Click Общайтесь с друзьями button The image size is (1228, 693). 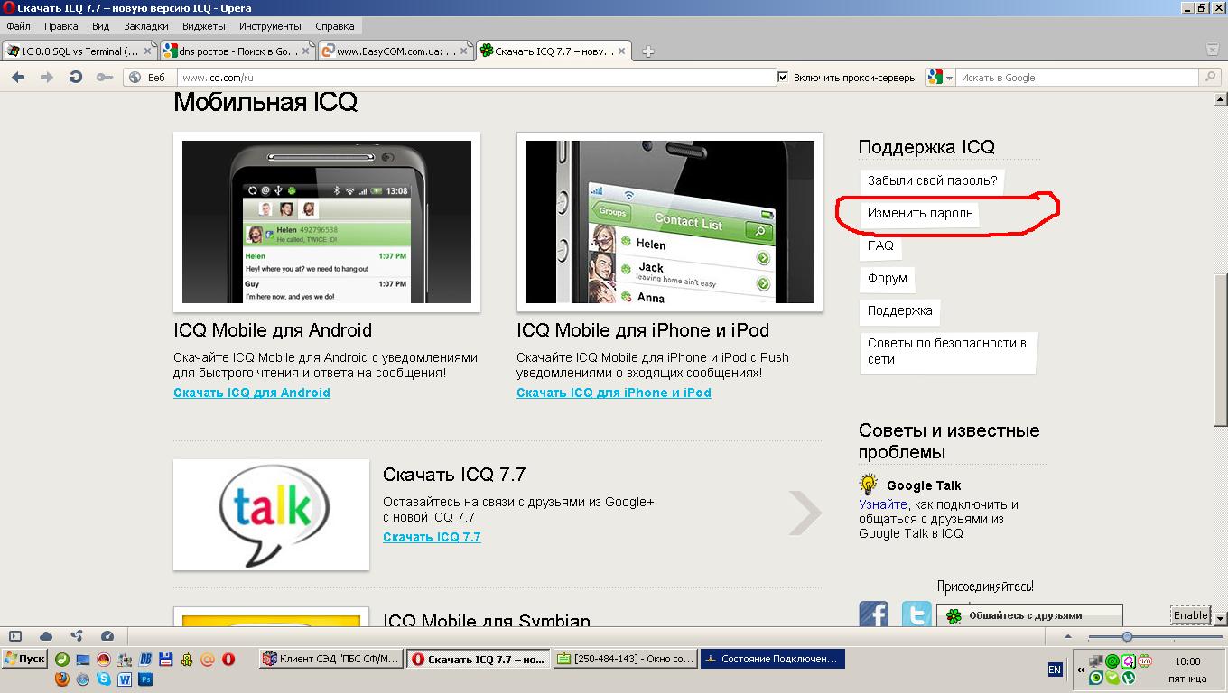coord(1029,615)
